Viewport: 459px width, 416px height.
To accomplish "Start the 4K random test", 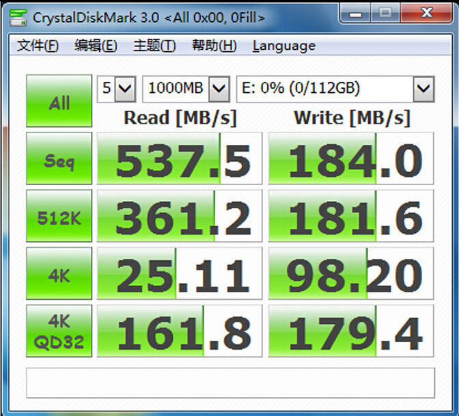I will (x=59, y=273).
